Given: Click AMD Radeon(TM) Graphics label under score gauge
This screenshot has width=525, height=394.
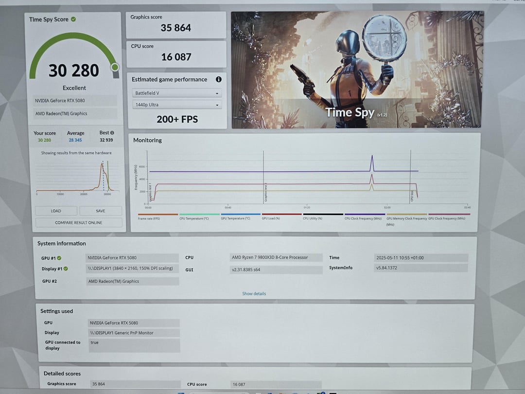Looking at the screenshot, I should (x=75, y=113).
